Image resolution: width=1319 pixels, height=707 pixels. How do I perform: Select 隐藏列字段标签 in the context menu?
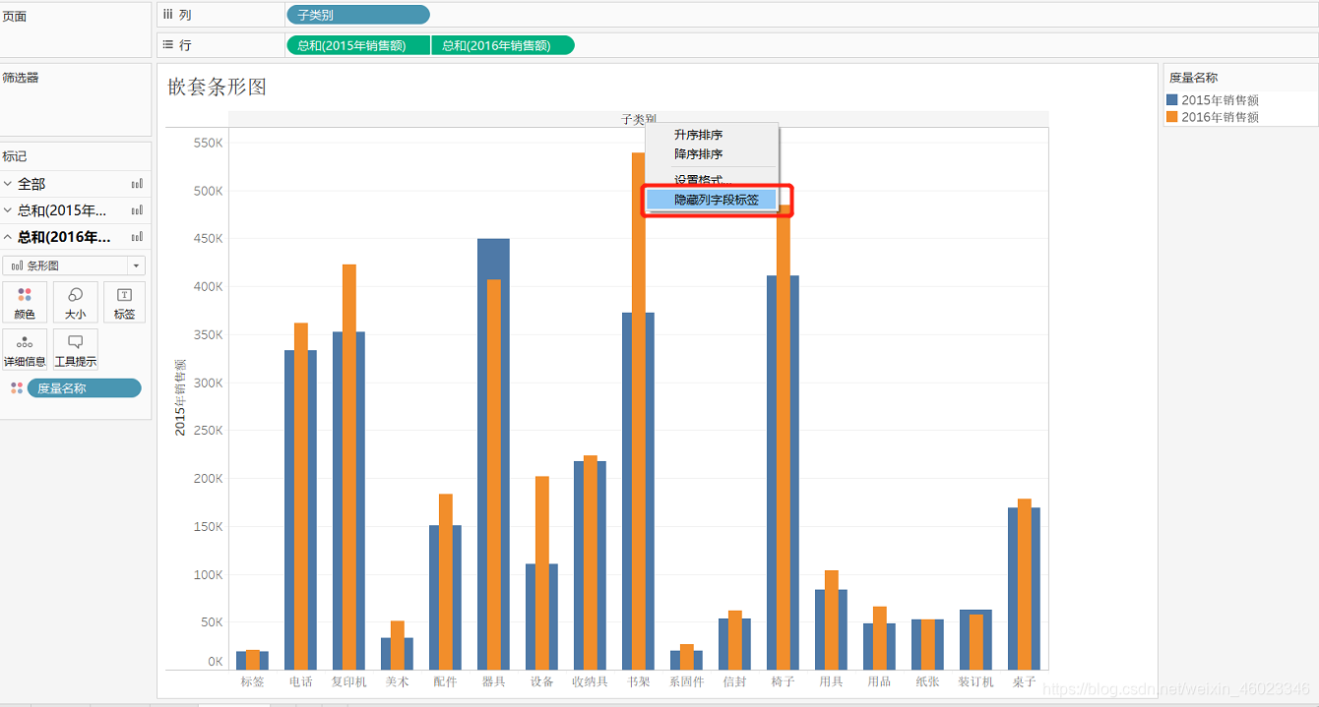click(x=711, y=200)
